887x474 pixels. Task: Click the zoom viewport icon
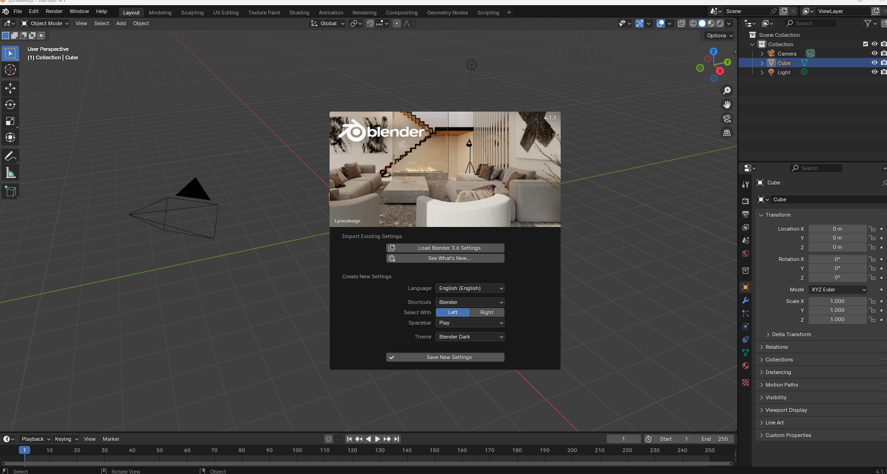point(727,91)
